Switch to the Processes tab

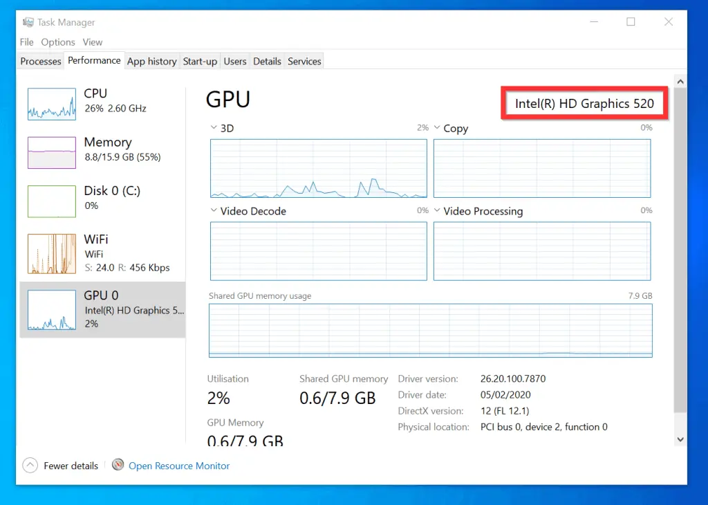[x=40, y=61]
